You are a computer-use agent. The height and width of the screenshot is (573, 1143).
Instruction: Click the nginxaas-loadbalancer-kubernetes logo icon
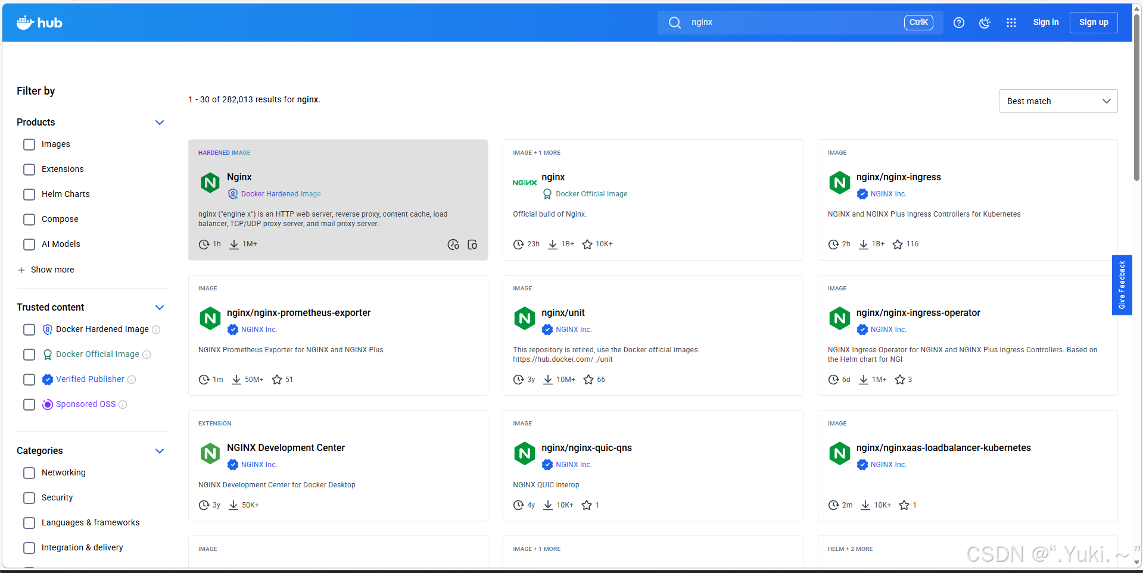[x=839, y=453]
